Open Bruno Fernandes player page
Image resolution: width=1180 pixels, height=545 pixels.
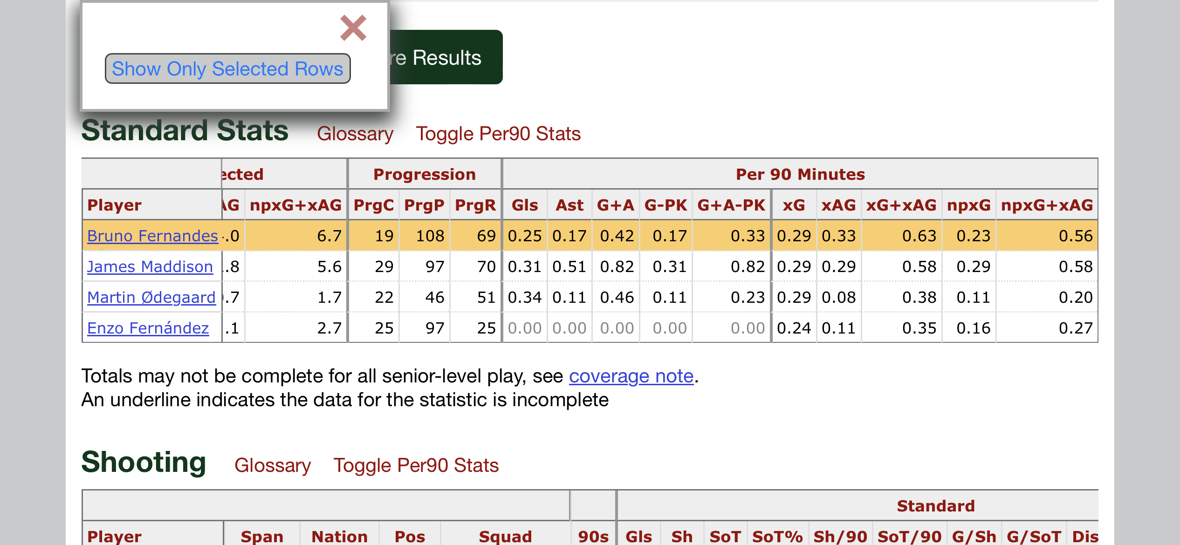[152, 236]
